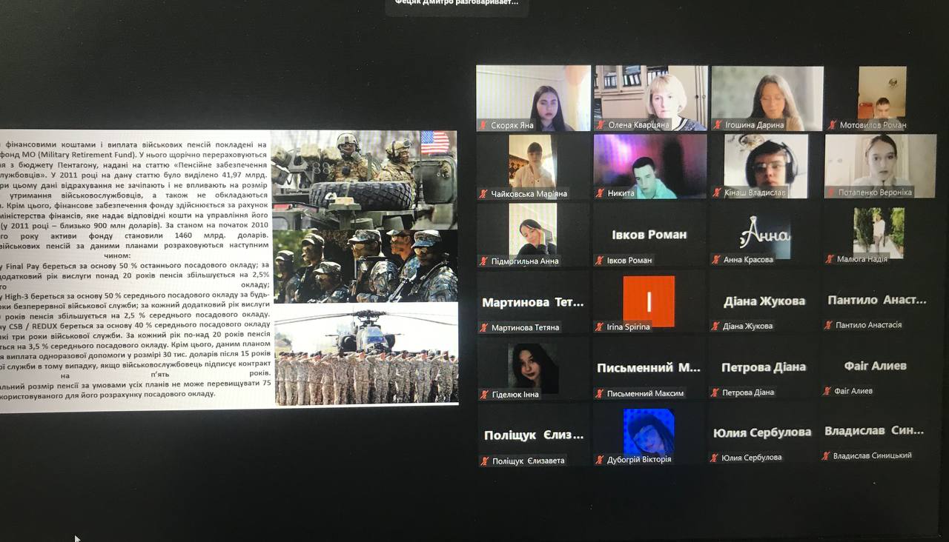The image size is (949, 542).
Task: Click muted mic icon beside small Фаіг Алиев label
Action: click(827, 391)
